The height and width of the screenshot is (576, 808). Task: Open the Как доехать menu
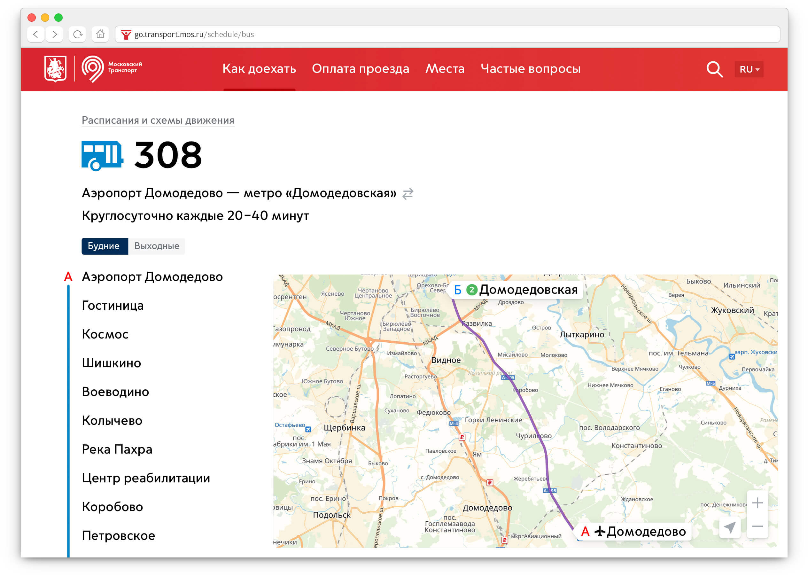pyautogui.click(x=259, y=69)
